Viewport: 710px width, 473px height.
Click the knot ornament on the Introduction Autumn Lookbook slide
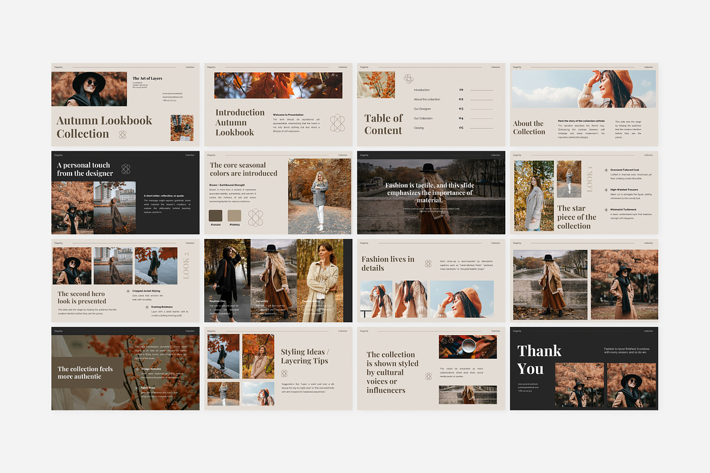click(337, 123)
